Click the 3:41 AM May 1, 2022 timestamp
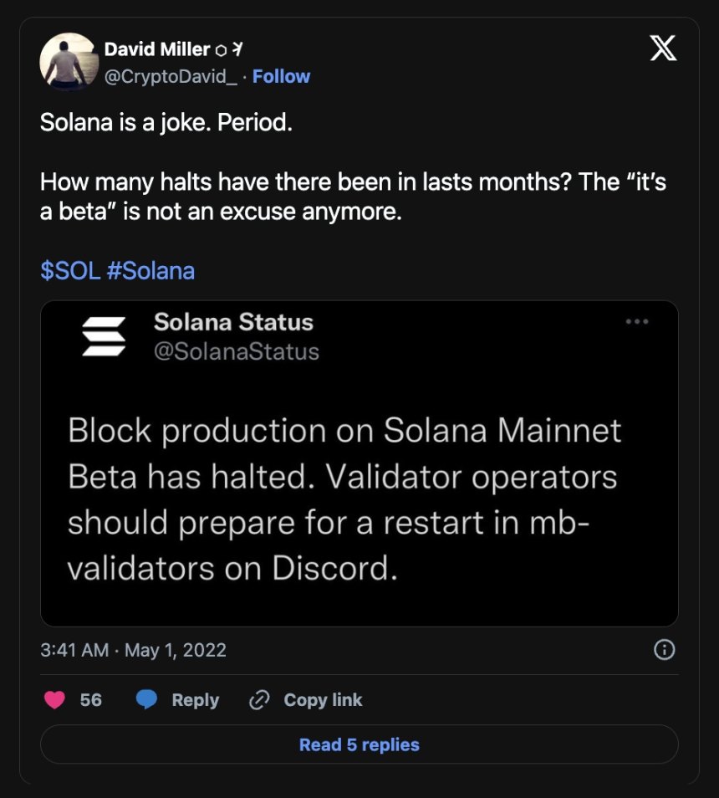This screenshot has width=719, height=798. point(133,650)
